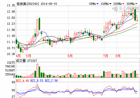
Task: Click the 5月 axis month label
Action: pos(29,56)
